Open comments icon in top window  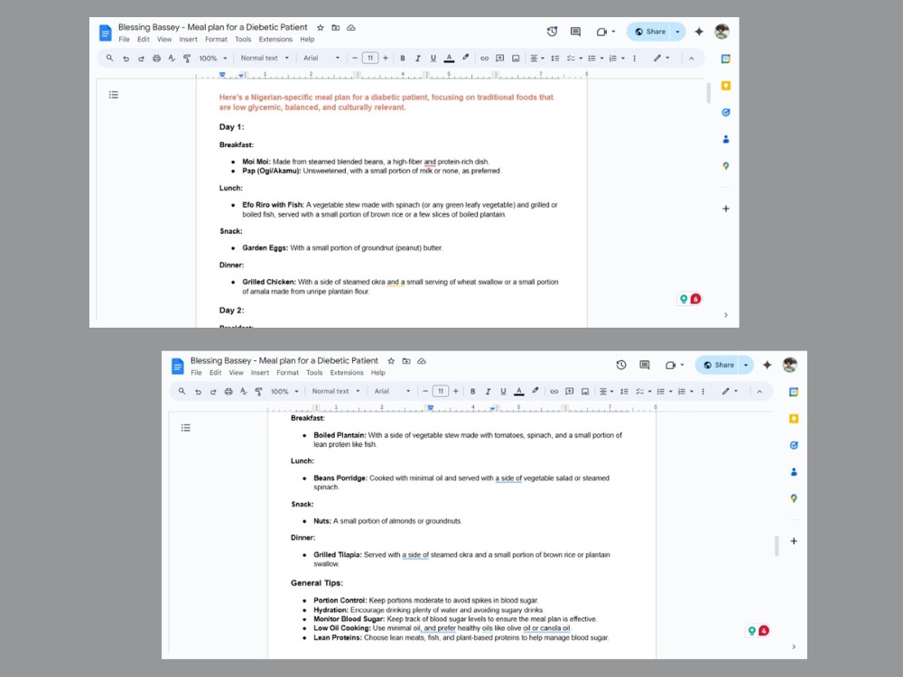(575, 32)
